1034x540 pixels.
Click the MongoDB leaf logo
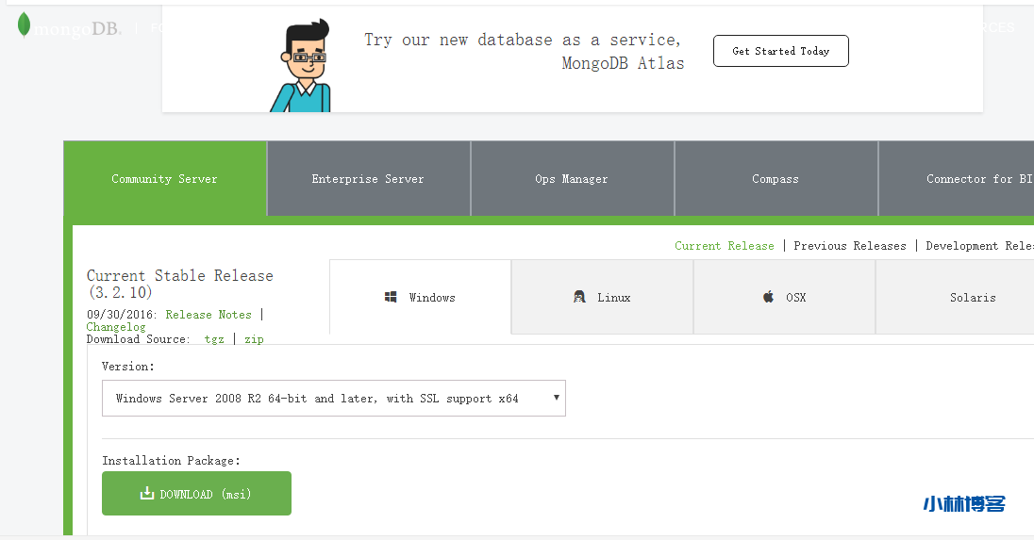pyautogui.click(x=24, y=25)
